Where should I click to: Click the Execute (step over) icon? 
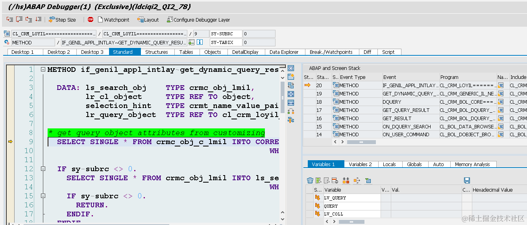[19, 19]
